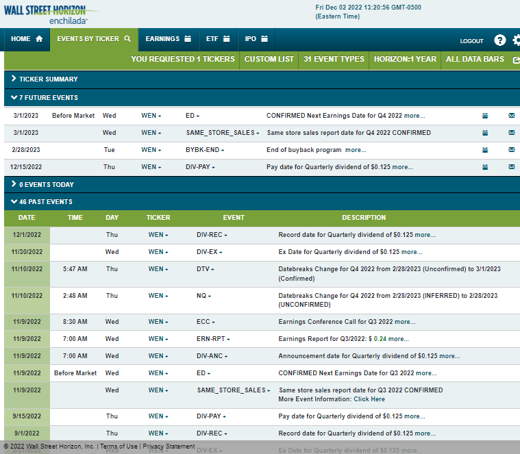Click calendar icon for 3/1/2023 earnings date row
This screenshot has width=520, height=454.
[x=485, y=116]
